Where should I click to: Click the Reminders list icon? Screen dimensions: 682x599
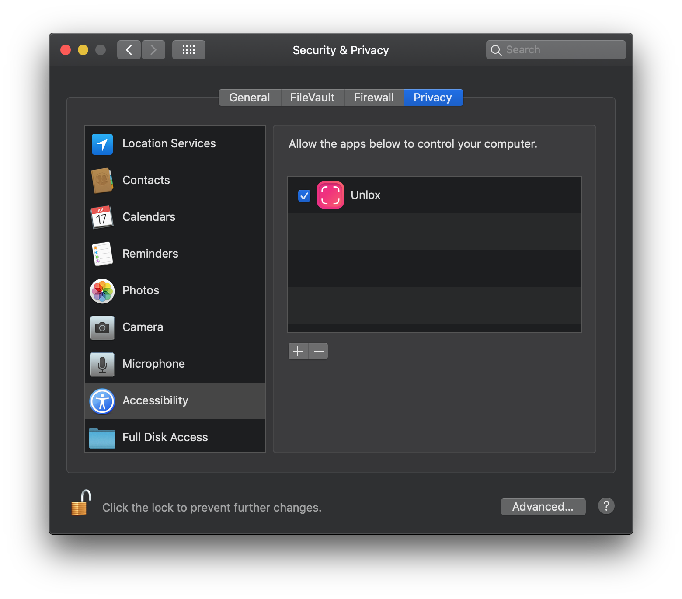click(x=102, y=254)
